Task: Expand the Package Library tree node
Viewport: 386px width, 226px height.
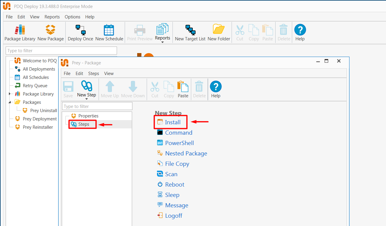Action: click(10, 94)
